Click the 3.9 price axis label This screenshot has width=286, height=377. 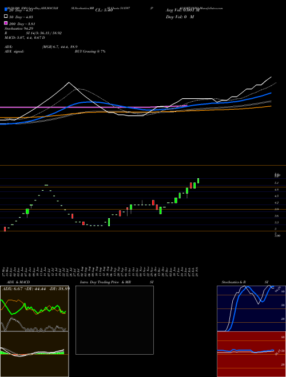(x=277, y=209)
